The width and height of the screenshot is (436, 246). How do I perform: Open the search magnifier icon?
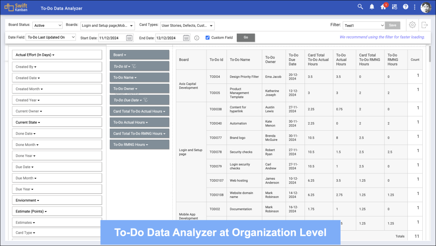pyautogui.click(x=360, y=7)
